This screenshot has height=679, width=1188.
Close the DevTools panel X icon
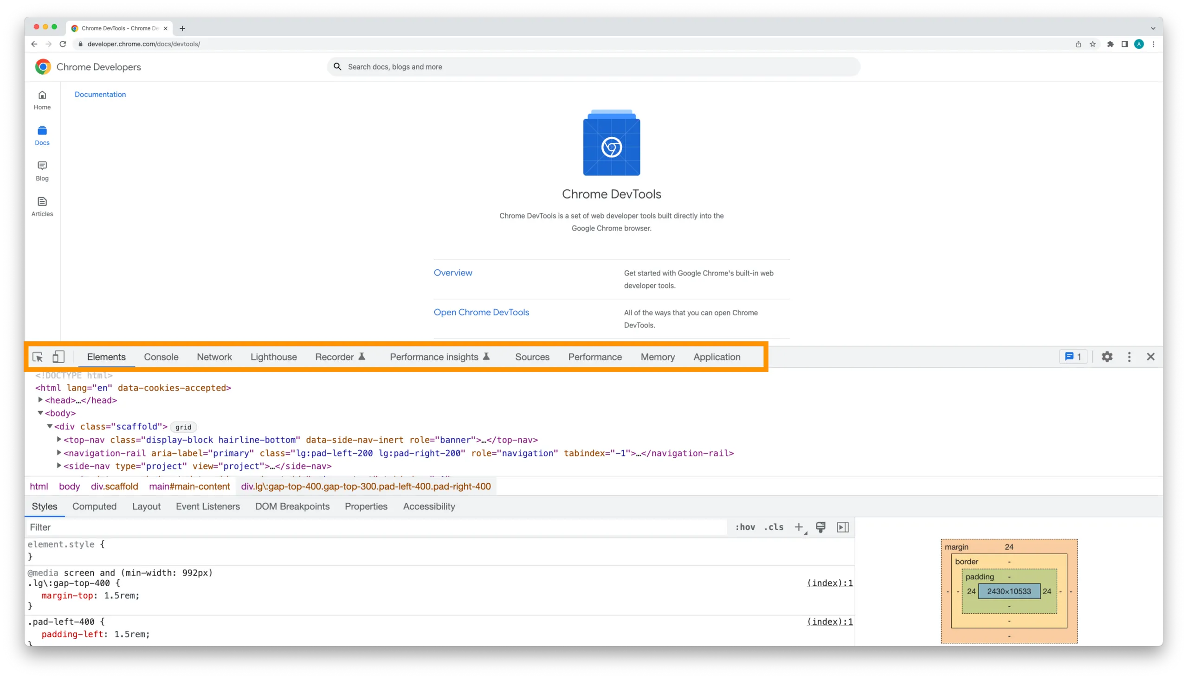pos(1151,356)
